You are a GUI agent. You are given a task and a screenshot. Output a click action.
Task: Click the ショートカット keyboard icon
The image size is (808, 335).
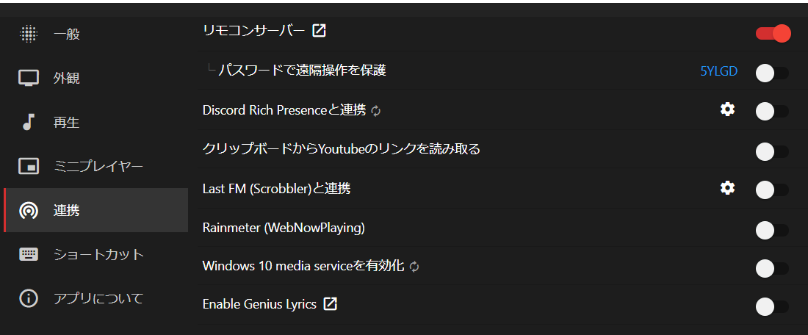tap(29, 255)
